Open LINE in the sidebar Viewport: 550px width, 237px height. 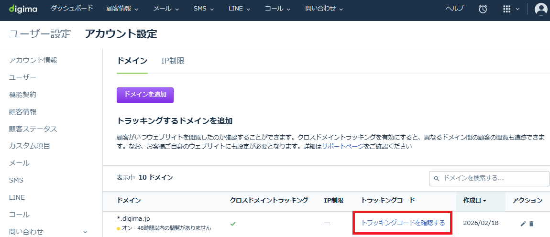tap(17, 197)
